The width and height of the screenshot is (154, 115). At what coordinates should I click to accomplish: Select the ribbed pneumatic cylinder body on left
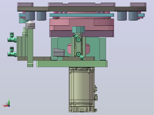tap(22, 47)
